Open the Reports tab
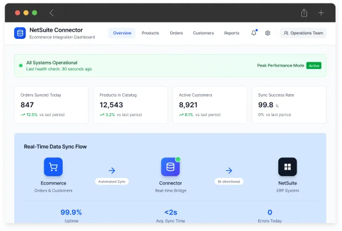Screen dimensions: 342x231 tap(232, 33)
